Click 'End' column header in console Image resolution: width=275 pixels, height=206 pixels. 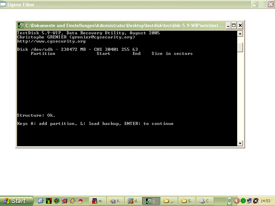click(136, 54)
